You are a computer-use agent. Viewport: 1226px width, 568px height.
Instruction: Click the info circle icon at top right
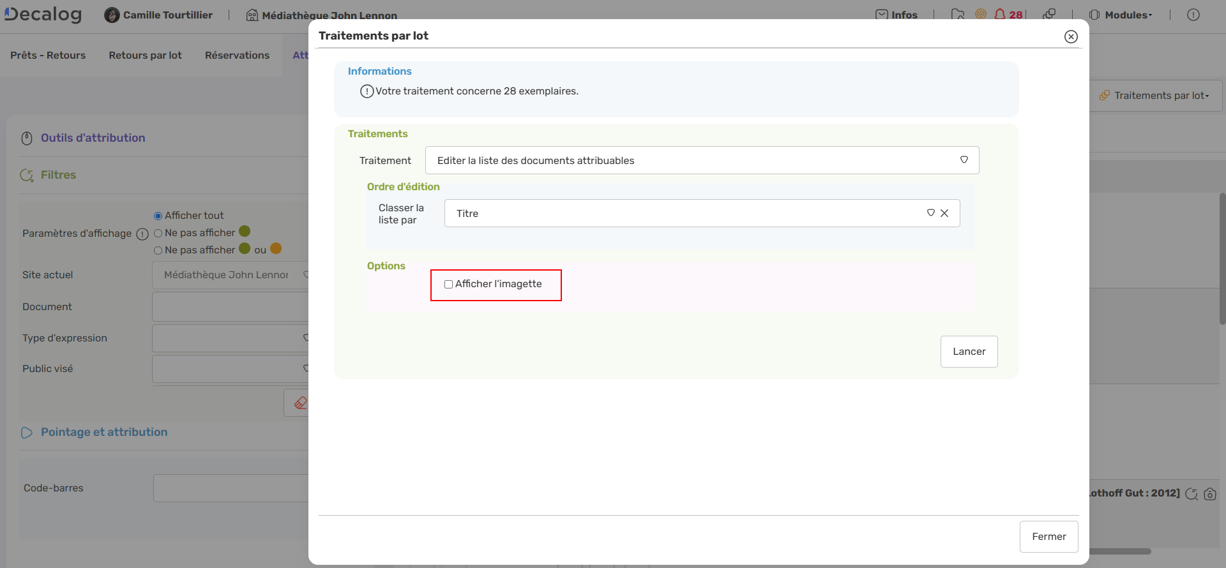pyautogui.click(x=1193, y=15)
